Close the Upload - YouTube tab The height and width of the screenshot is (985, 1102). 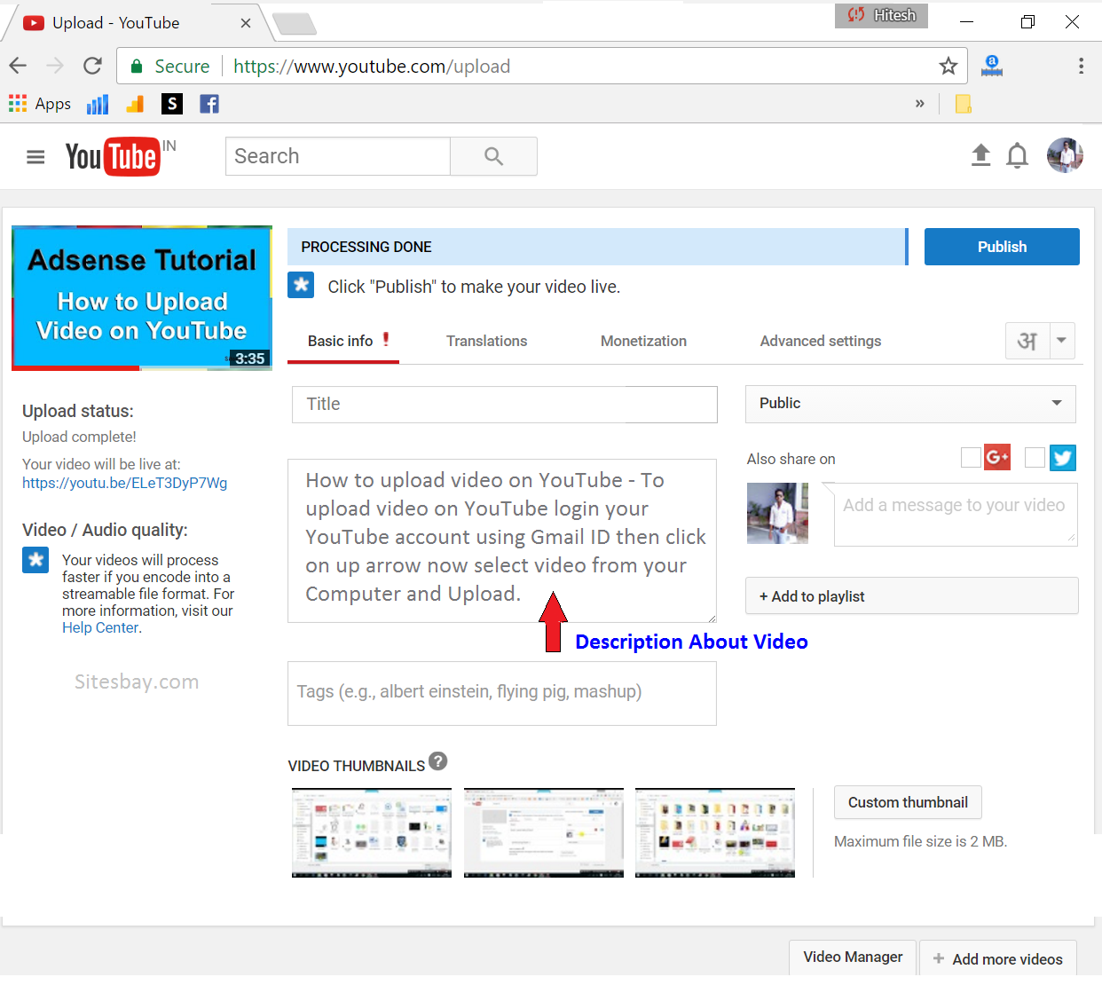pyautogui.click(x=246, y=23)
